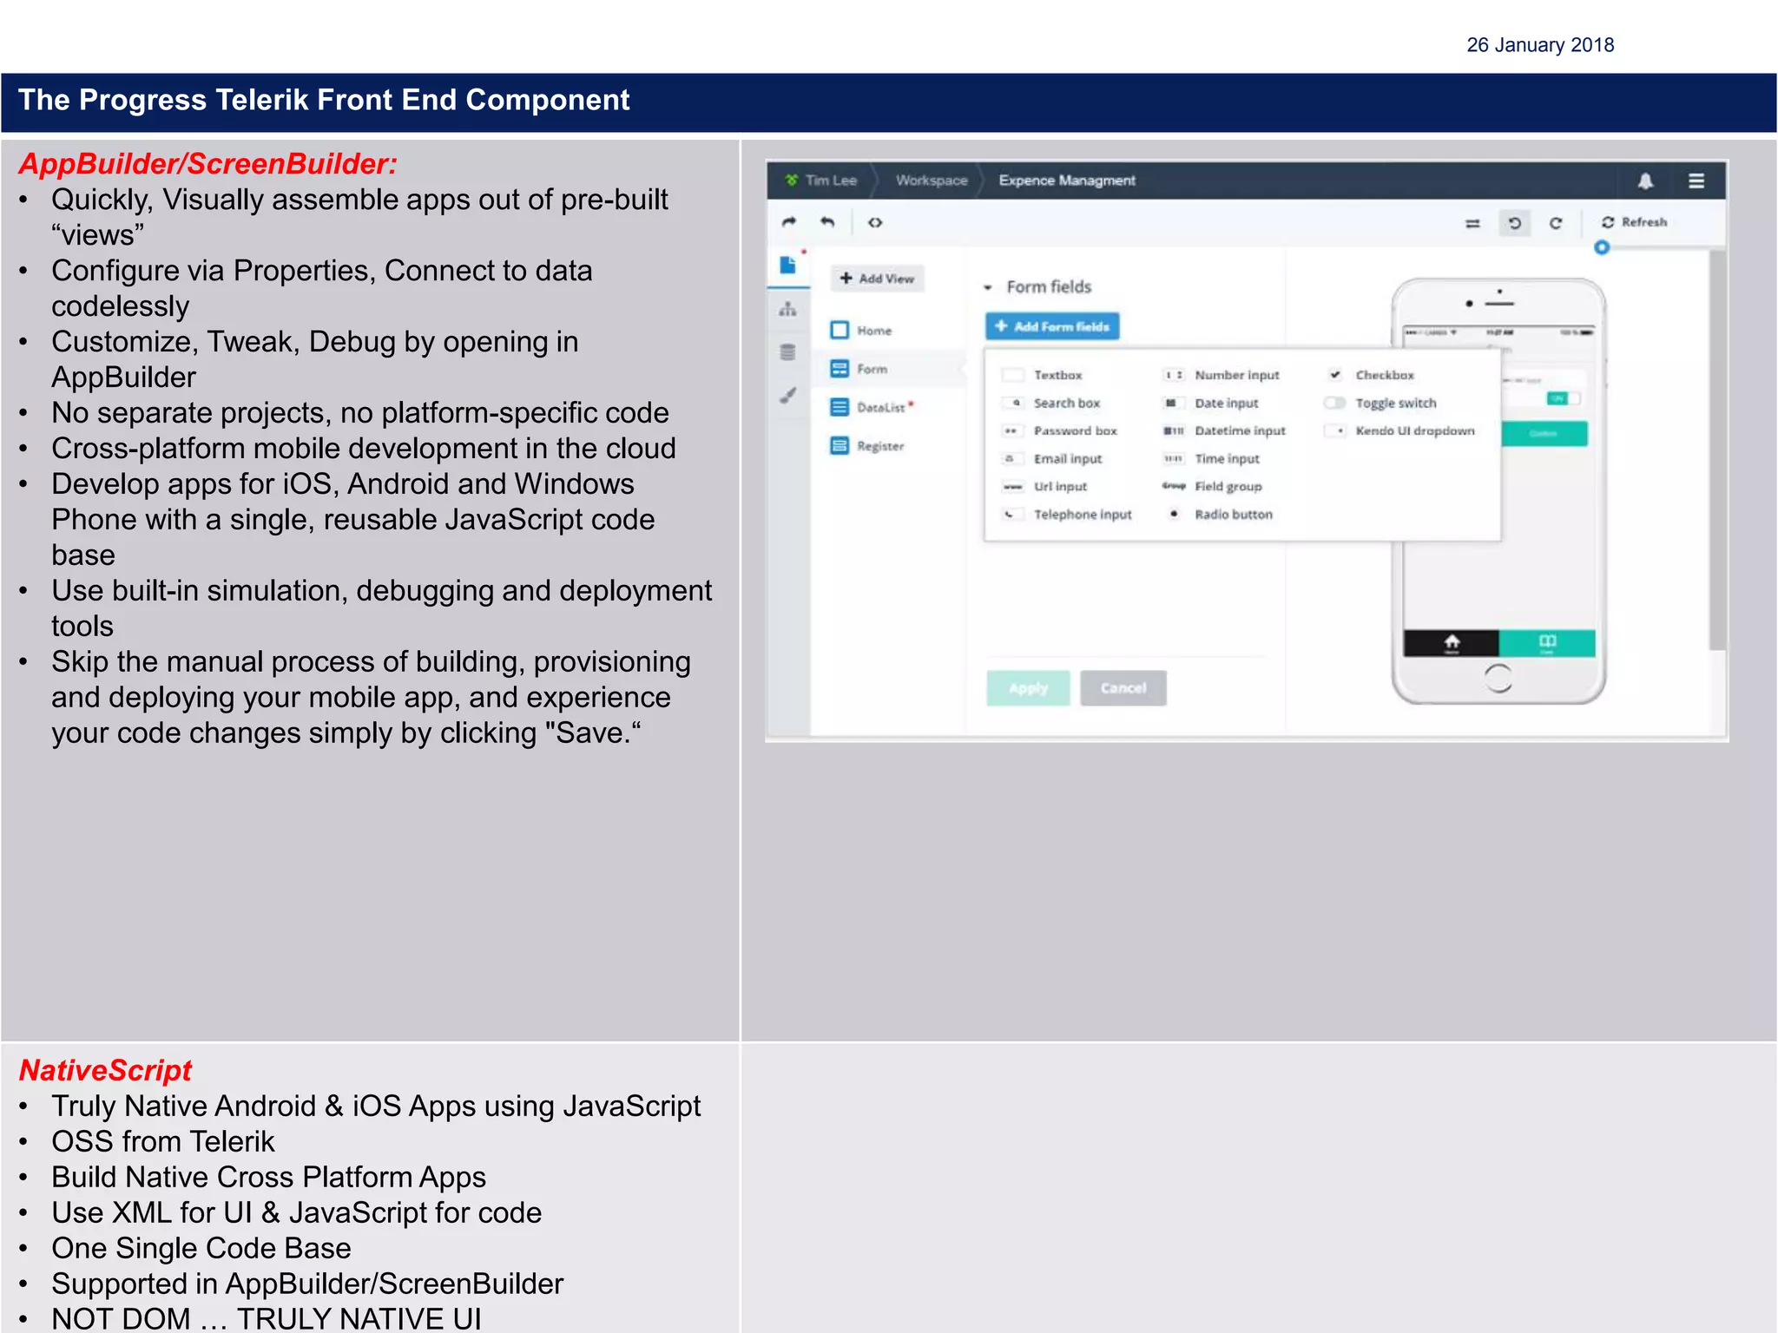Click the blue slider handle below Refresh

point(1602,248)
